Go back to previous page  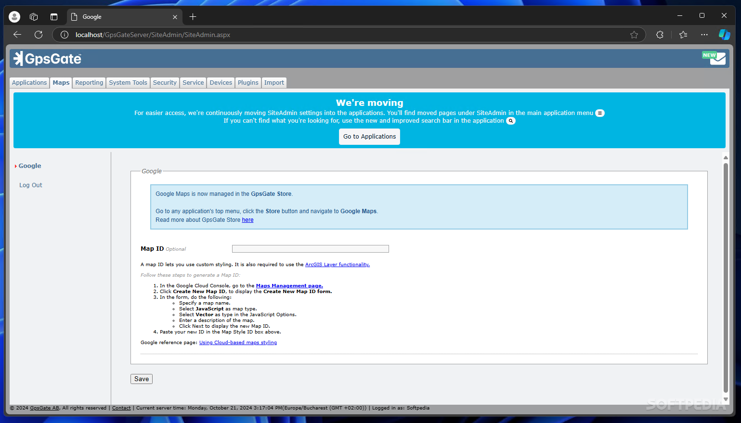tap(17, 35)
